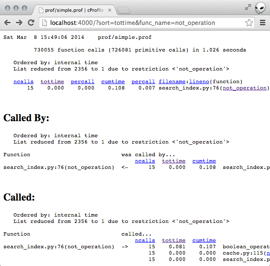The height and width of the screenshot is (266, 270).
Task: Go forward with the browser forward arrow
Action: click(19, 22)
